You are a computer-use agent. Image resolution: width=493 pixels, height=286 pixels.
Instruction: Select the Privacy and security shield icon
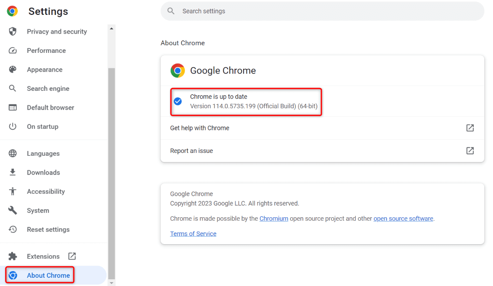pyautogui.click(x=12, y=31)
